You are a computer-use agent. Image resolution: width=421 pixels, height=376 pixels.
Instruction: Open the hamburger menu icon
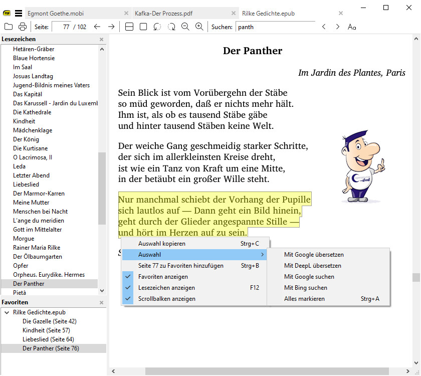tap(19, 13)
